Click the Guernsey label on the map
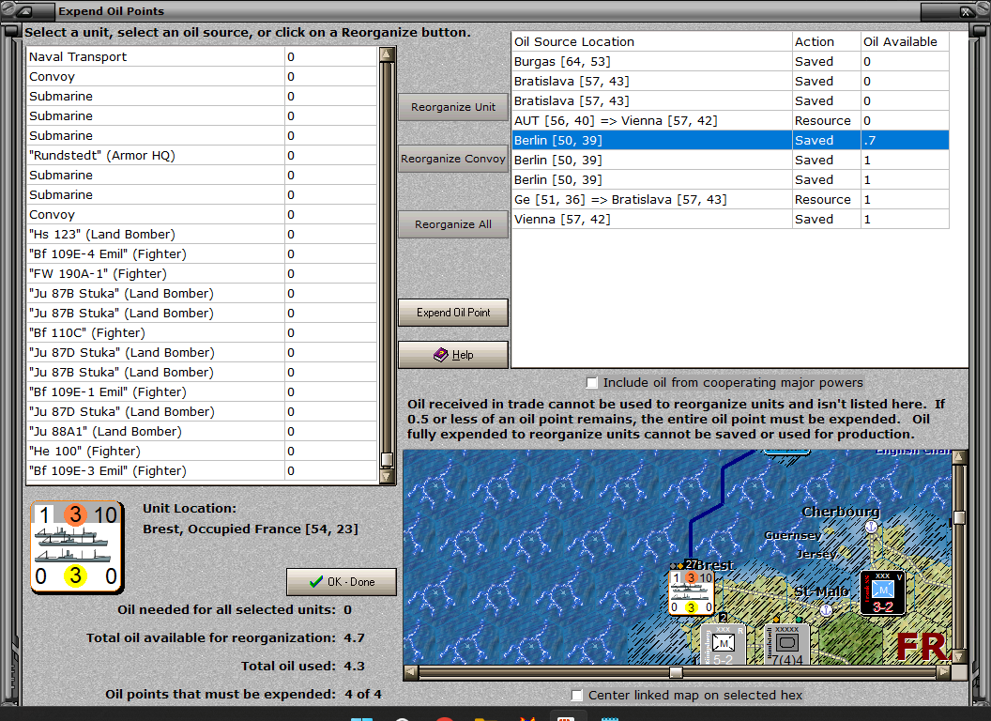Image resolution: width=991 pixels, height=721 pixels. (793, 536)
